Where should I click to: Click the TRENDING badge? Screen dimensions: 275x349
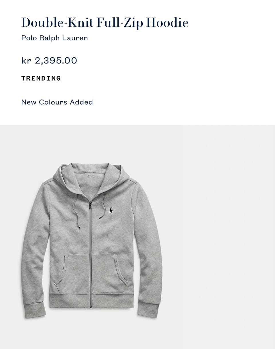click(x=41, y=78)
